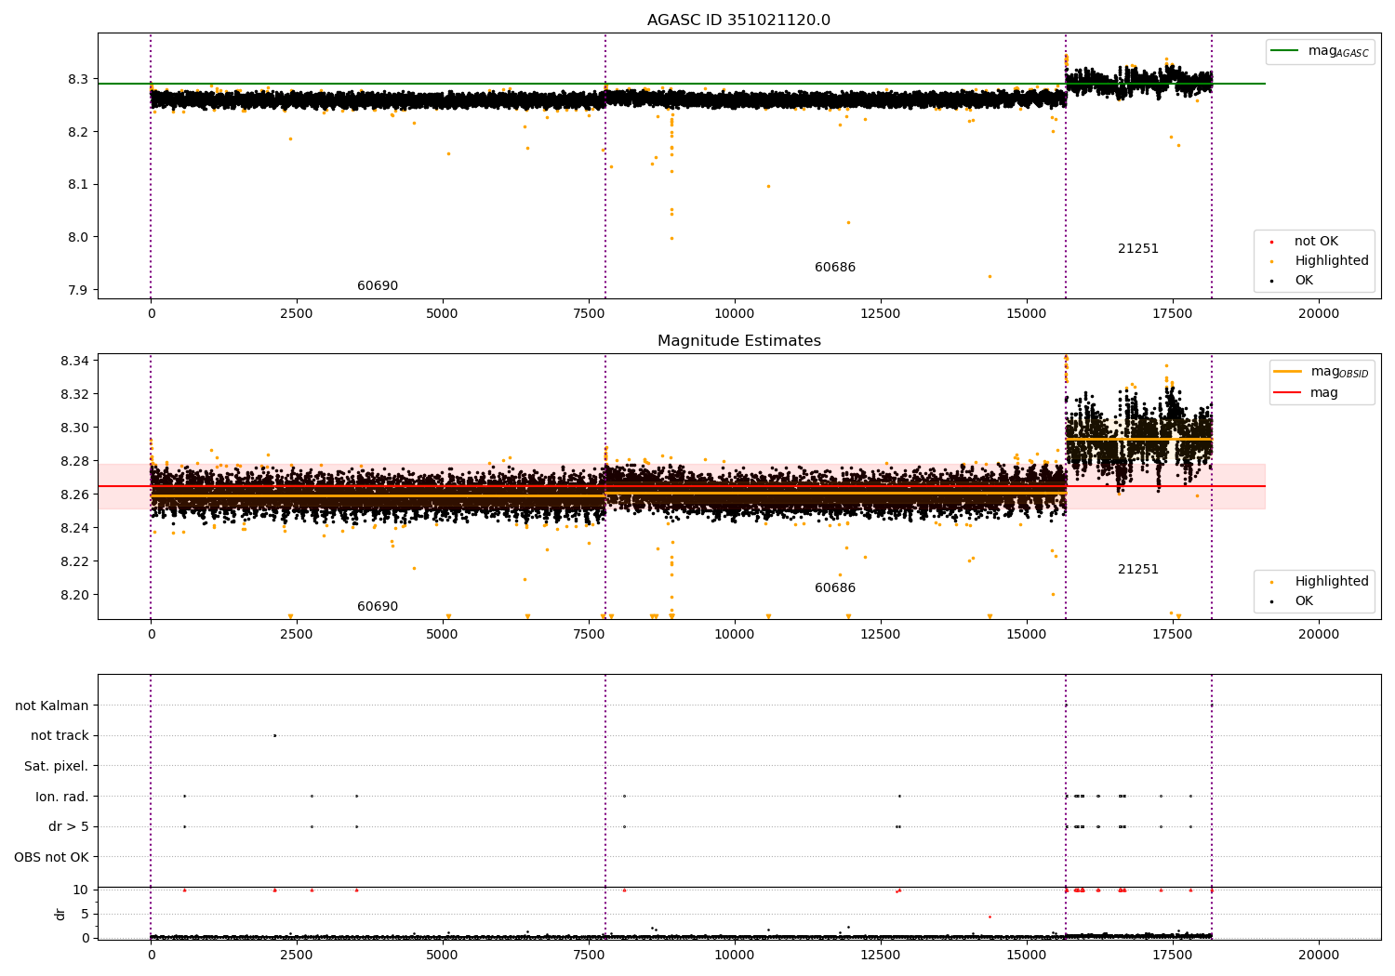Click the 7.9 tick on top panel y-axis
1395x976 pixels.
coord(79,290)
